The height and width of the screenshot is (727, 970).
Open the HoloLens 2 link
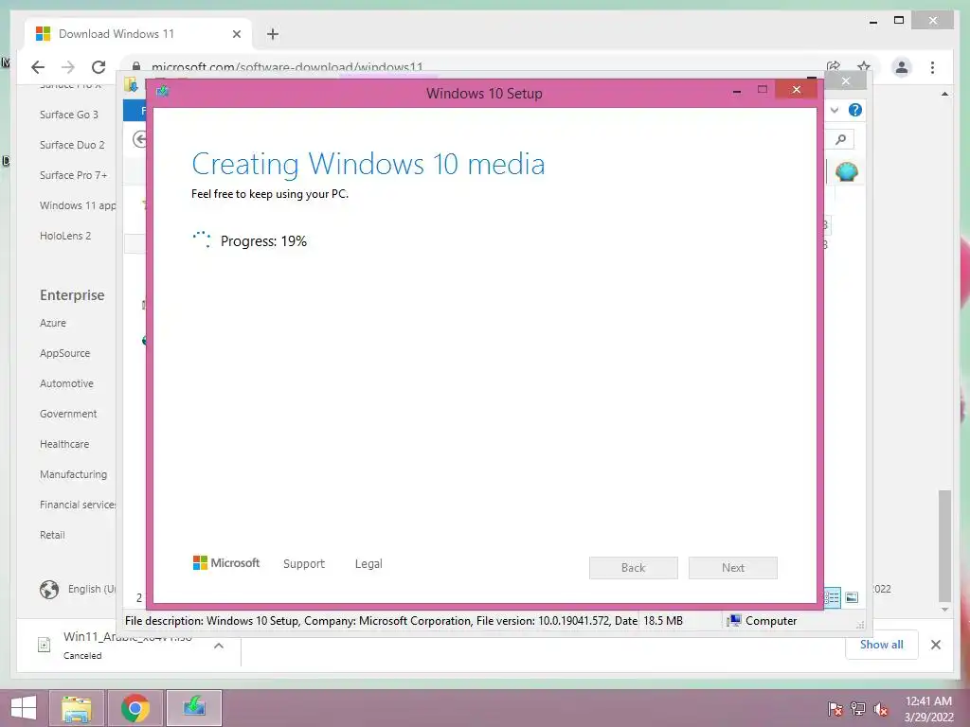tap(65, 236)
